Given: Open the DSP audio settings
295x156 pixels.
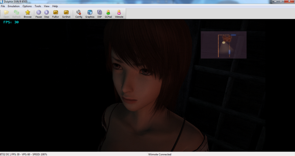Looking at the screenshot, I should [x=100, y=14].
